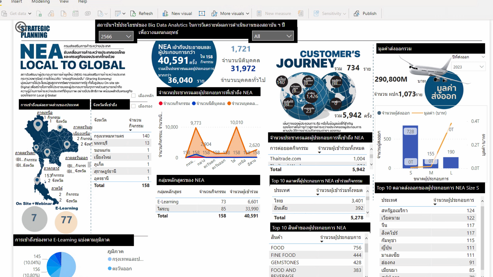The image size is (493, 277).
Task: Click the Get data database icon
Action: tap(4, 14)
